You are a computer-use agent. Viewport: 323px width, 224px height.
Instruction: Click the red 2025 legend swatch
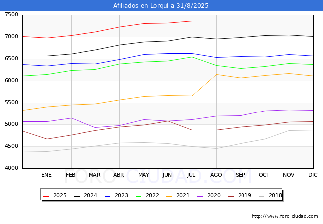(x=46, y=196)
